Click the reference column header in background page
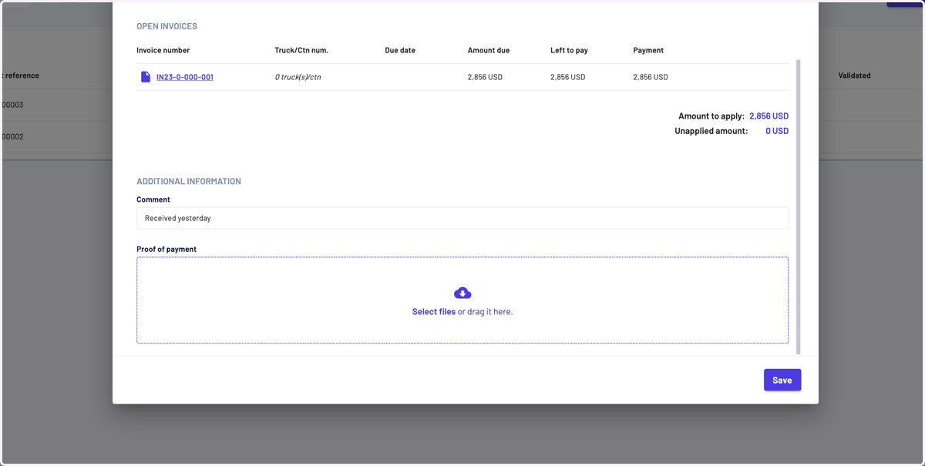The image size is (925, 466). (x=21, y=75)
